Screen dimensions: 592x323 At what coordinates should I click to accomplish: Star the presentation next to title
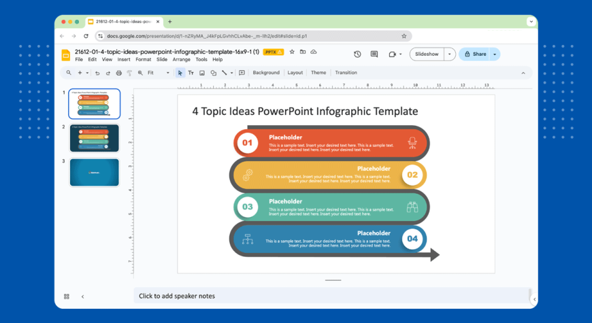292,52
